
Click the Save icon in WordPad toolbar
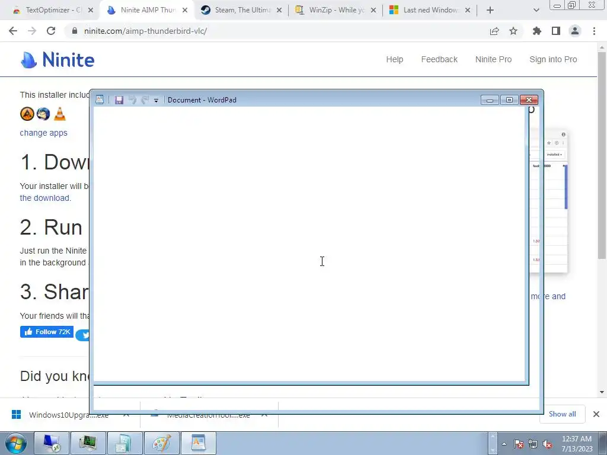[x=119, y=100]
